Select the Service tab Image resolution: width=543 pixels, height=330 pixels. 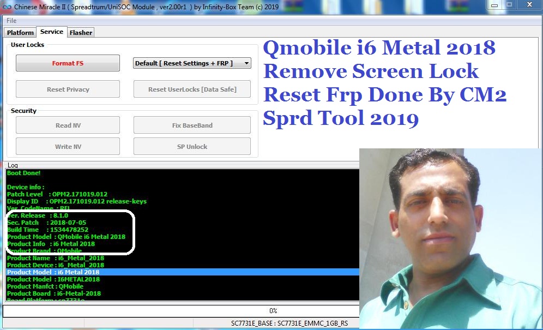(52, 32)
